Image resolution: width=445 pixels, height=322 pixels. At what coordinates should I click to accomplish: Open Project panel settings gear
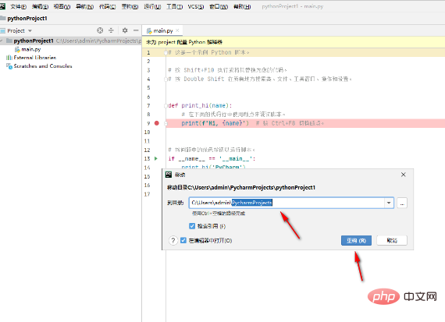(125, 30)
